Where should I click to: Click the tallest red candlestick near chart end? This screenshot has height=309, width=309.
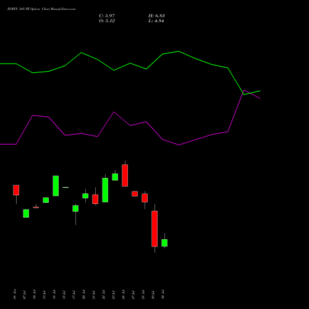(154, 229)
